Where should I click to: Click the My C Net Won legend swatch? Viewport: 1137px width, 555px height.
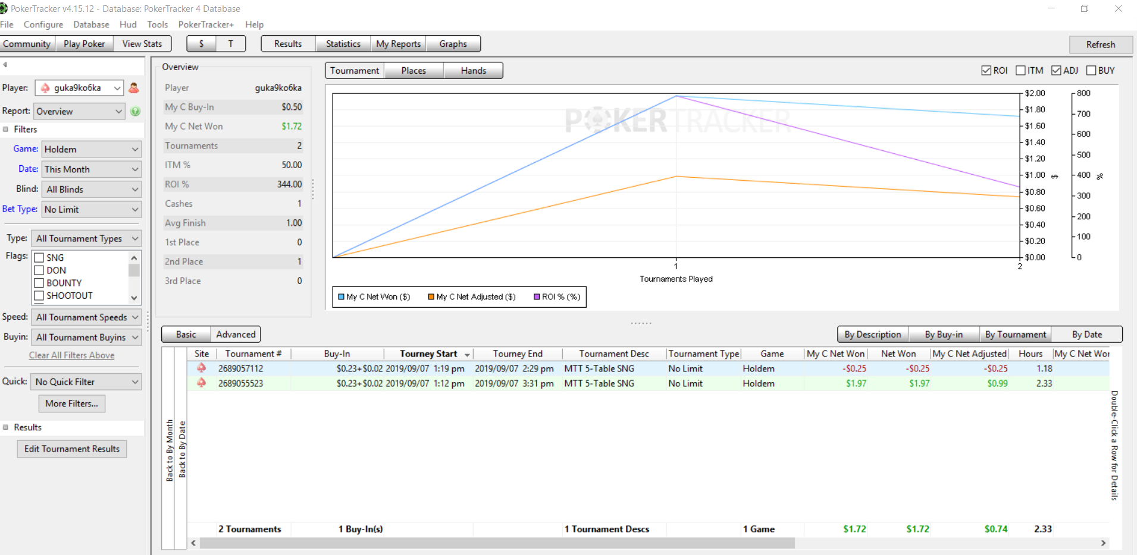(x=341, y=297)
